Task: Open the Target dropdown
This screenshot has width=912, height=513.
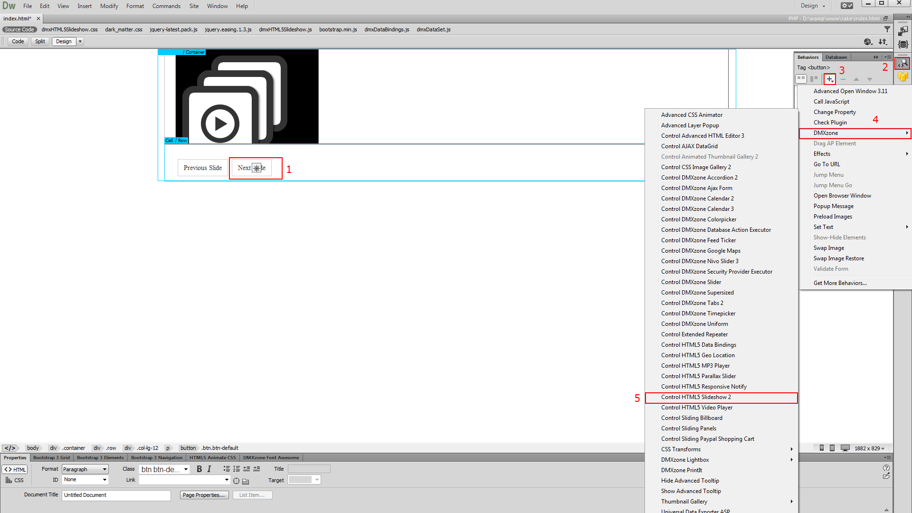Action: [x=304, y=480]
